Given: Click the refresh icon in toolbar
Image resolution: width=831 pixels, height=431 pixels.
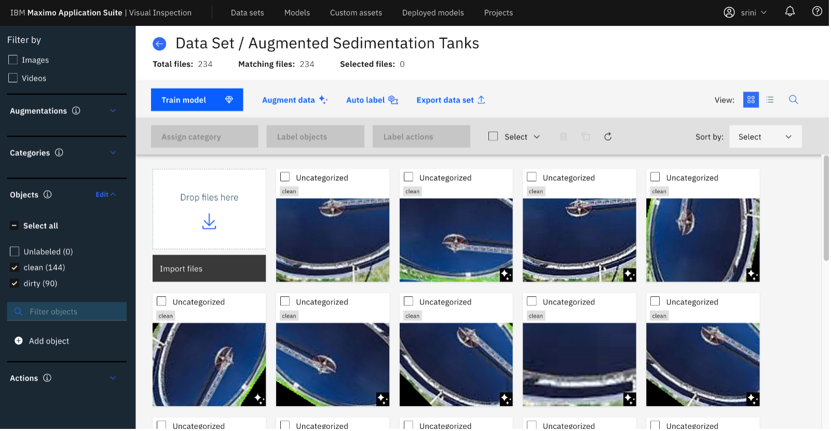Looking at the screenshot, I should (608, 136).
